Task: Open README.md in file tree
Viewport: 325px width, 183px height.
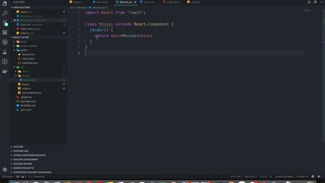Action: click(x=28, y=106)
